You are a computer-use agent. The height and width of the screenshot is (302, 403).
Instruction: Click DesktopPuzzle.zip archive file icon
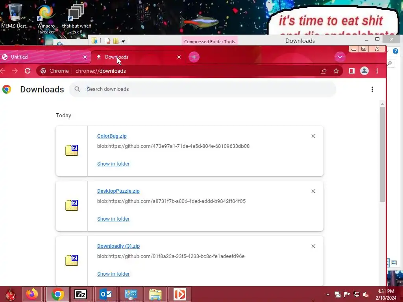click(x=72, y=205)
